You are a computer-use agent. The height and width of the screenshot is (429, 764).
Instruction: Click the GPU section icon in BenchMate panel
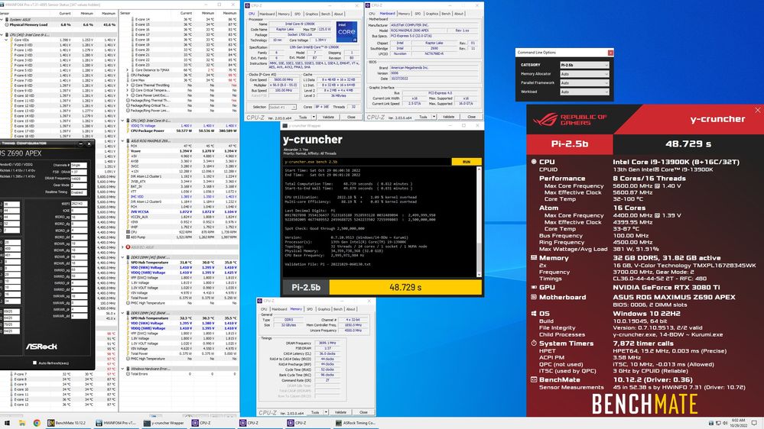point(534,287)
